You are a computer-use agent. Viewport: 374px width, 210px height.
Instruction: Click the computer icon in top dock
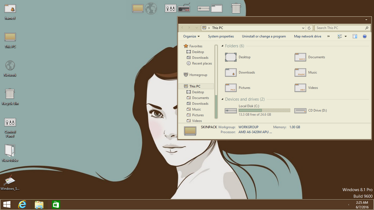[138, 8]
